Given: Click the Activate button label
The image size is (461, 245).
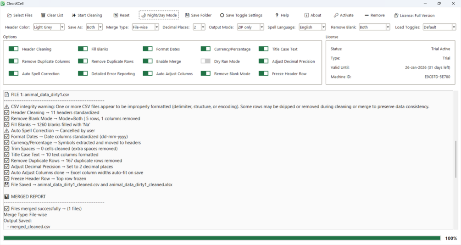Looking at the screenshot, I should [x=347, y=15].
